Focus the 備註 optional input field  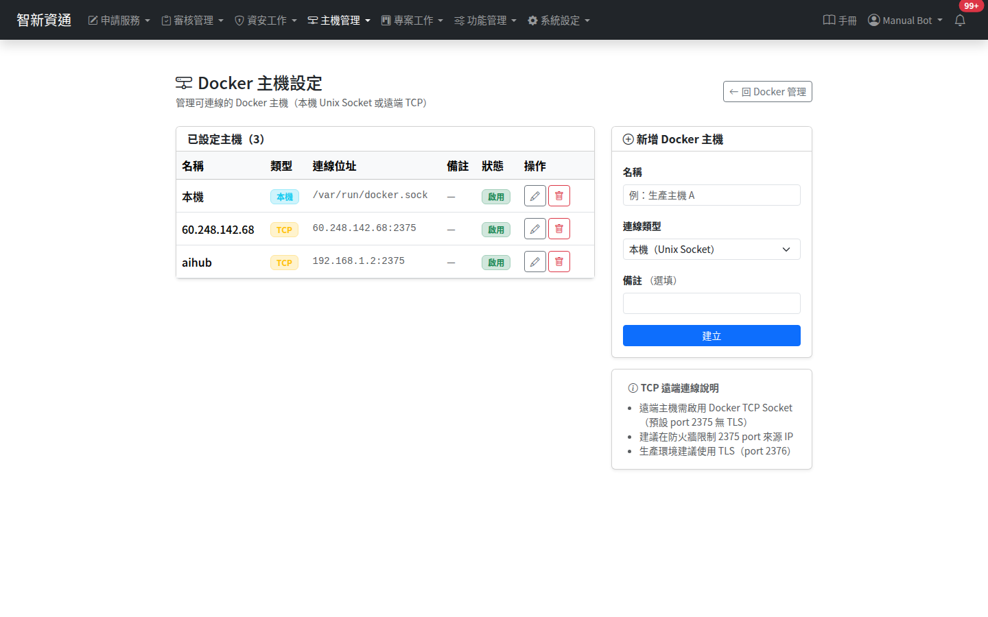pyautogui.click(x=711, y=304)
